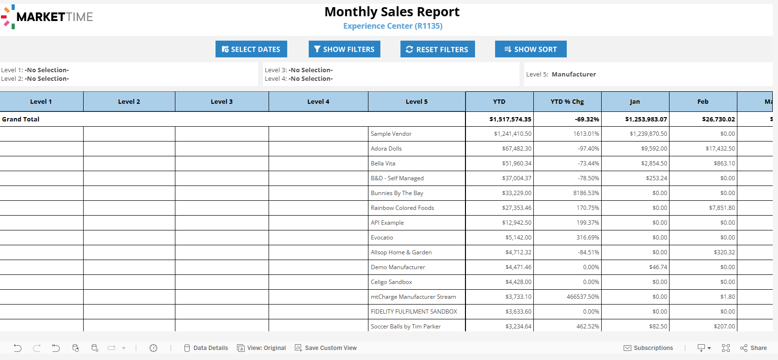Screen dimensions: 778x360
Task: Open the Download dropdown
Action: click(704, 348)
